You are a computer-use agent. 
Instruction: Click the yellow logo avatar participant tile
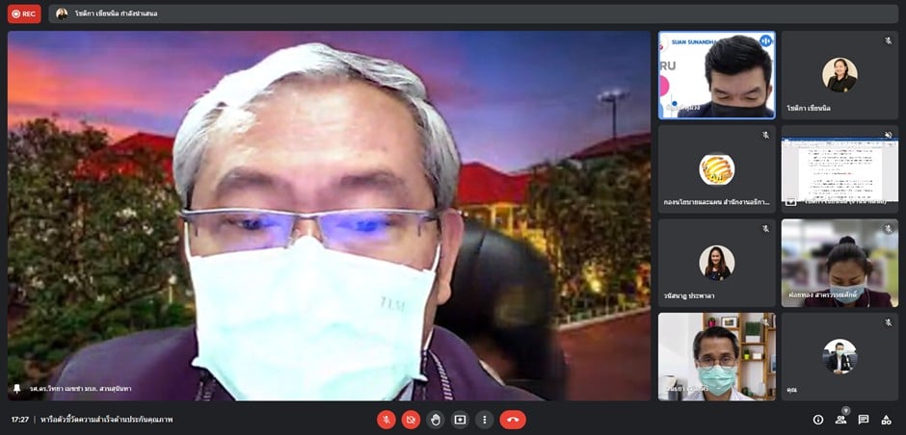[716, 169]
